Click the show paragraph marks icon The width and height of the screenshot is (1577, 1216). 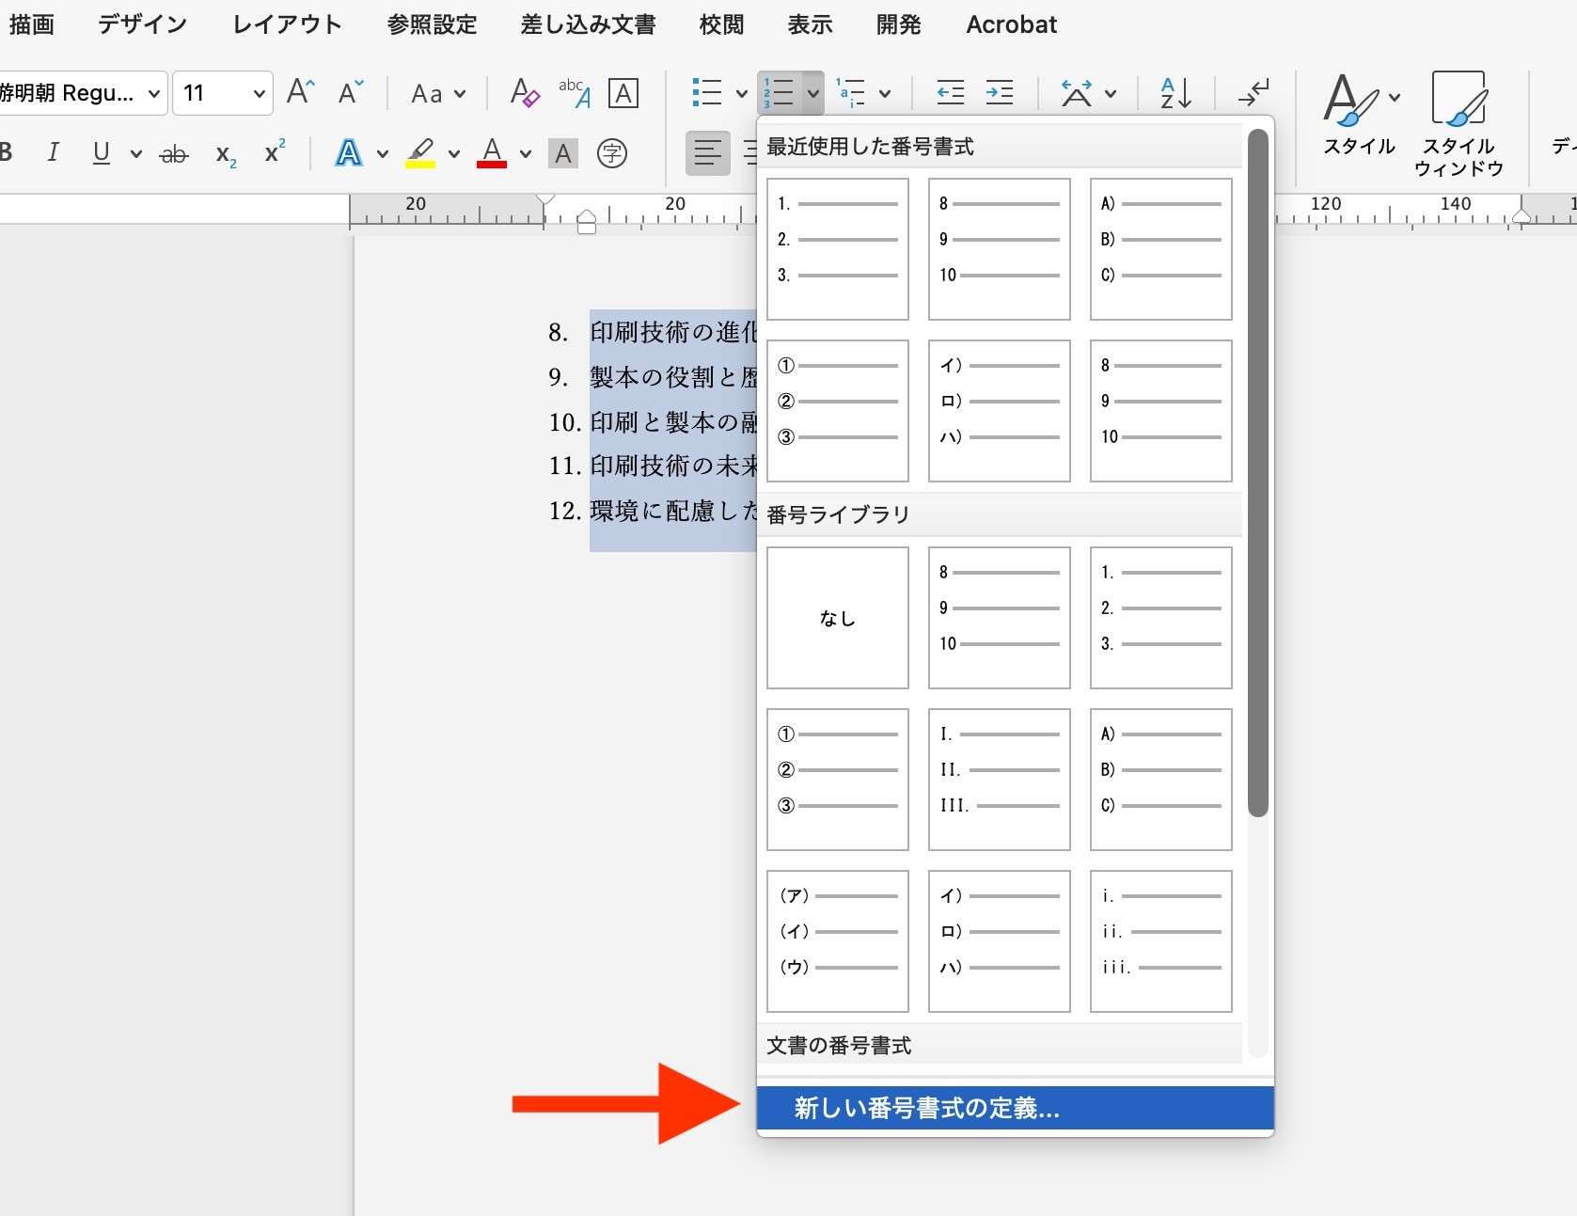click(1254, 92)
